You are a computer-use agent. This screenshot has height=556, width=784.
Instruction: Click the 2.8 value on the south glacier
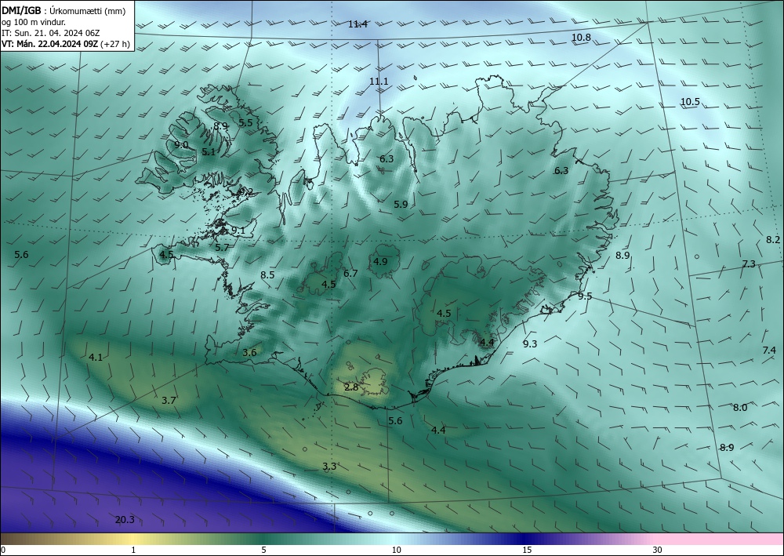point(351,387)
